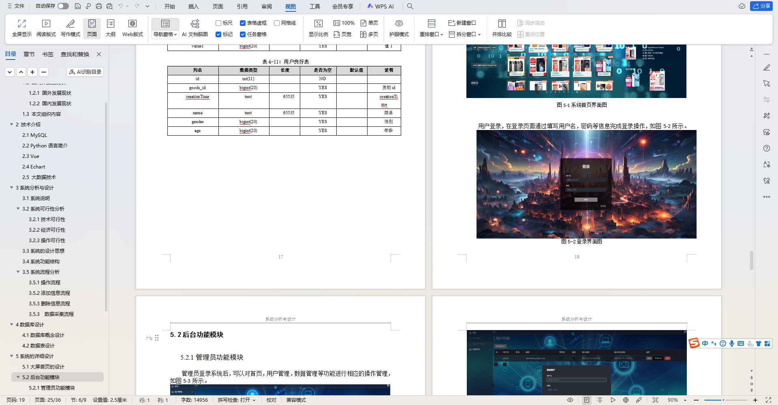The height and width of the screenshot is (405, 778).
Task: Open the AI 文档脑图 tool
Action: coord(195,28)
